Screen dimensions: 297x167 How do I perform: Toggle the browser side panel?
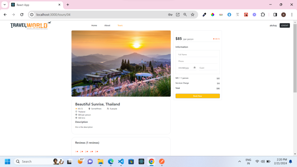275,14
